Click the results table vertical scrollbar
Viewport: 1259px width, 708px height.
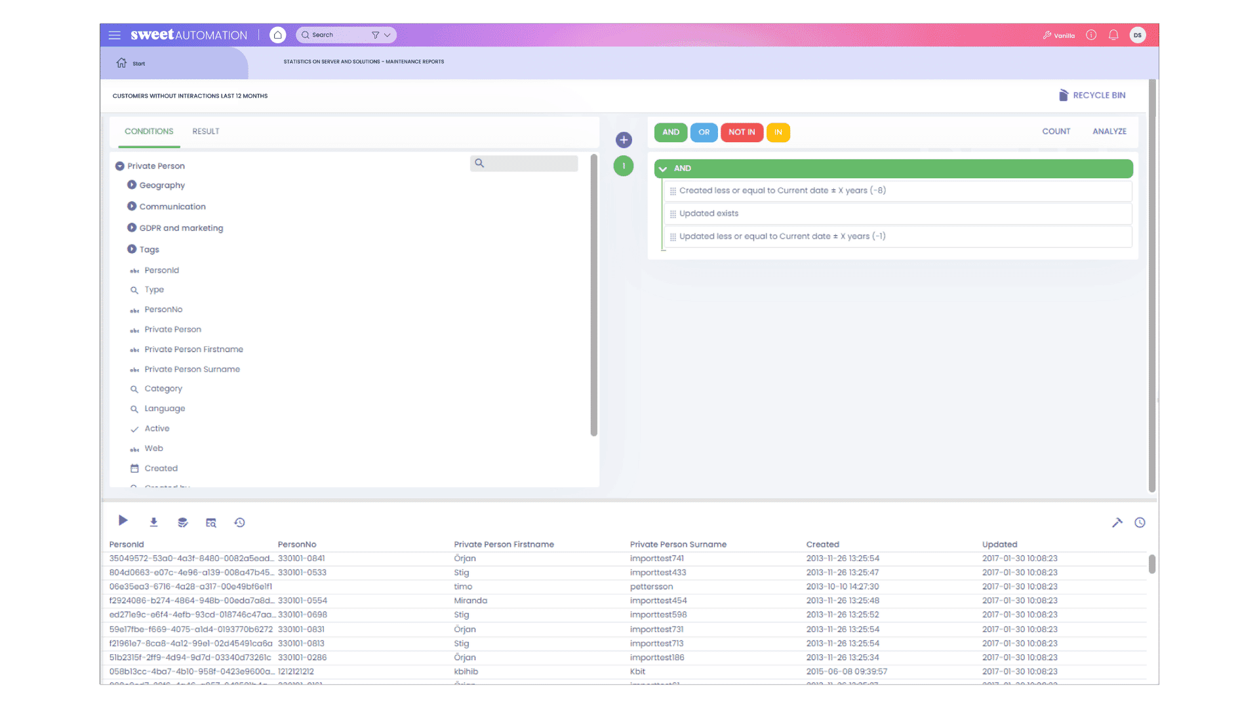coord(1152,564)
